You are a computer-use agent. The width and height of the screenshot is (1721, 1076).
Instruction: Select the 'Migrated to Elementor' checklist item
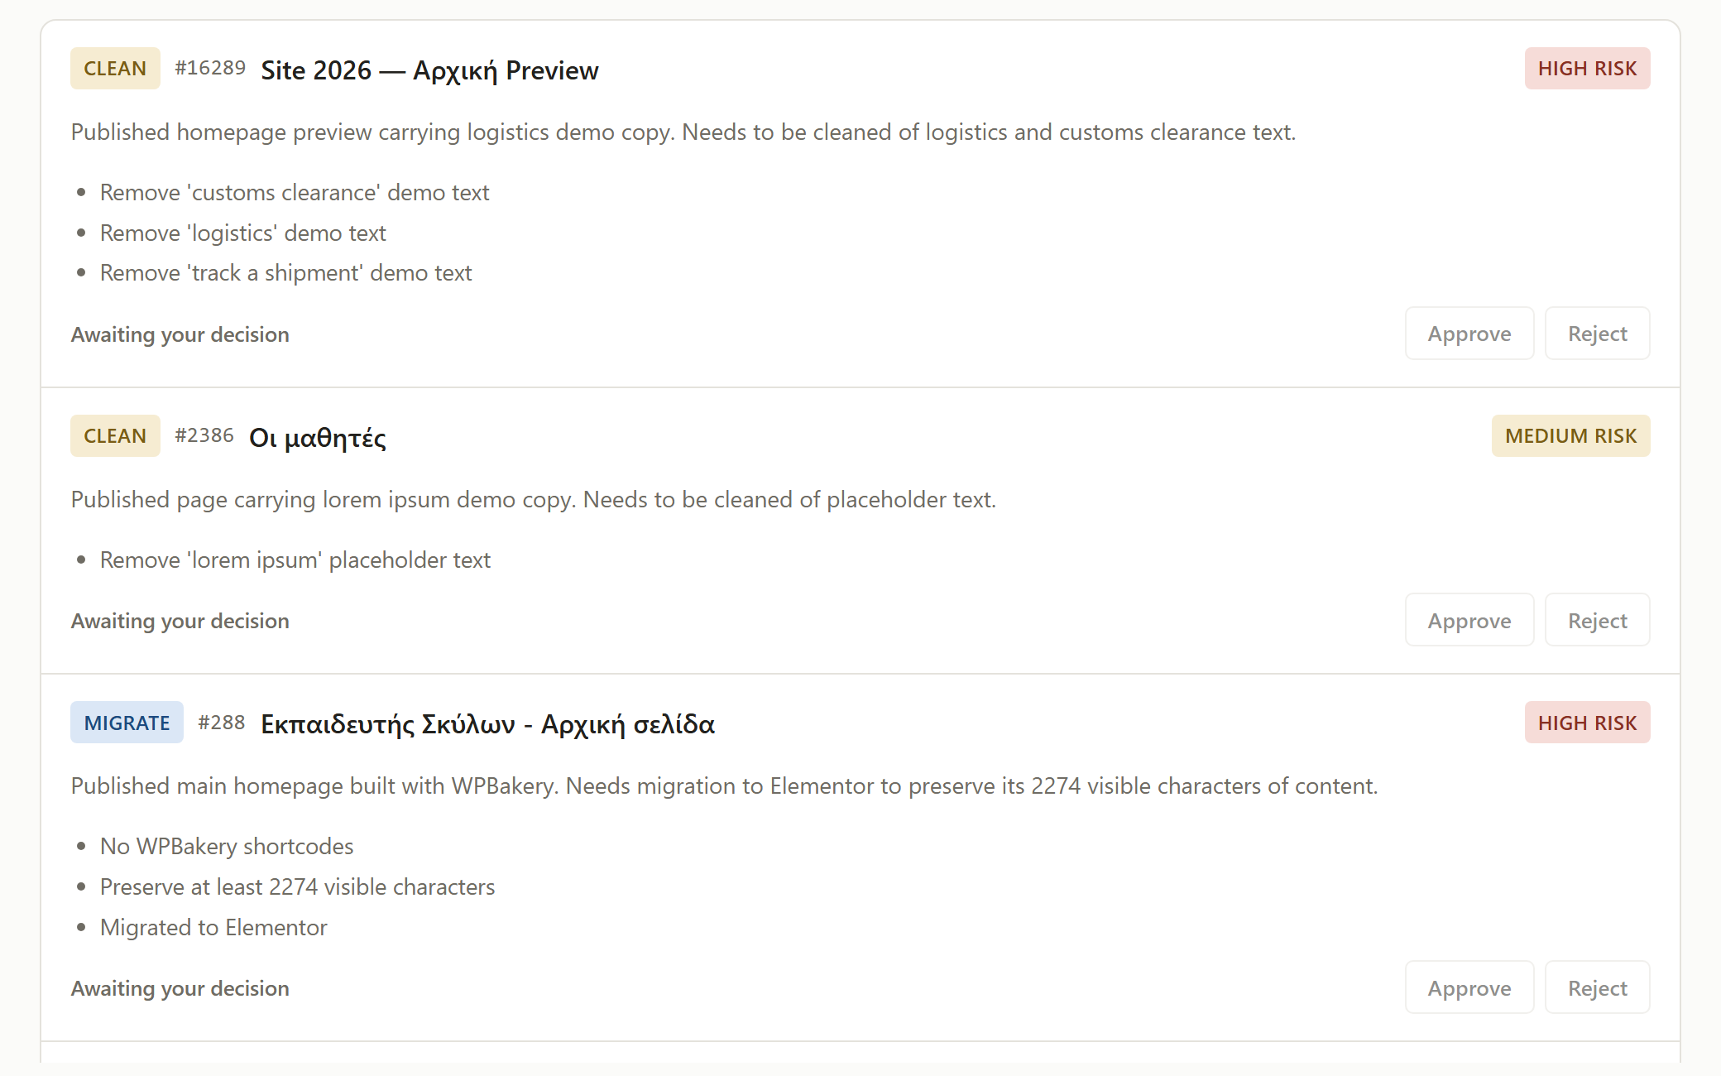pos(213,928)
